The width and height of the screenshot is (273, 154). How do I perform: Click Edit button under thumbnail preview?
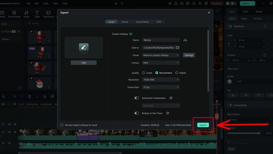point(83,63)
